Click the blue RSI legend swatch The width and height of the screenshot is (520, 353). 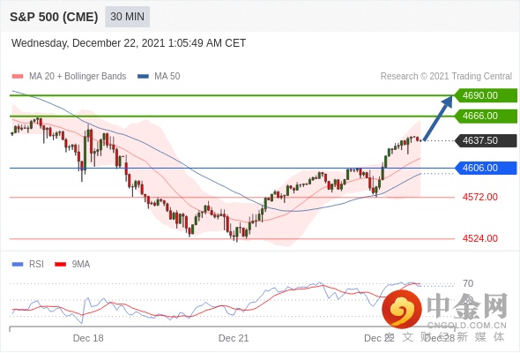tap(18, 265)
